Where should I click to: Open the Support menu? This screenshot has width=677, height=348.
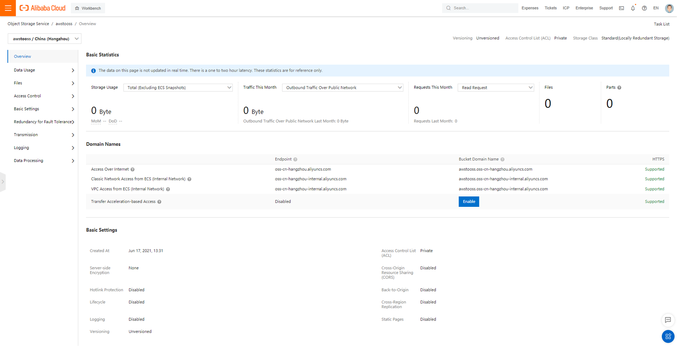point(606,8)
